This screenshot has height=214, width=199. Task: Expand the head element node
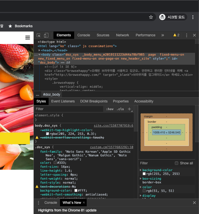tap(40, 50)
